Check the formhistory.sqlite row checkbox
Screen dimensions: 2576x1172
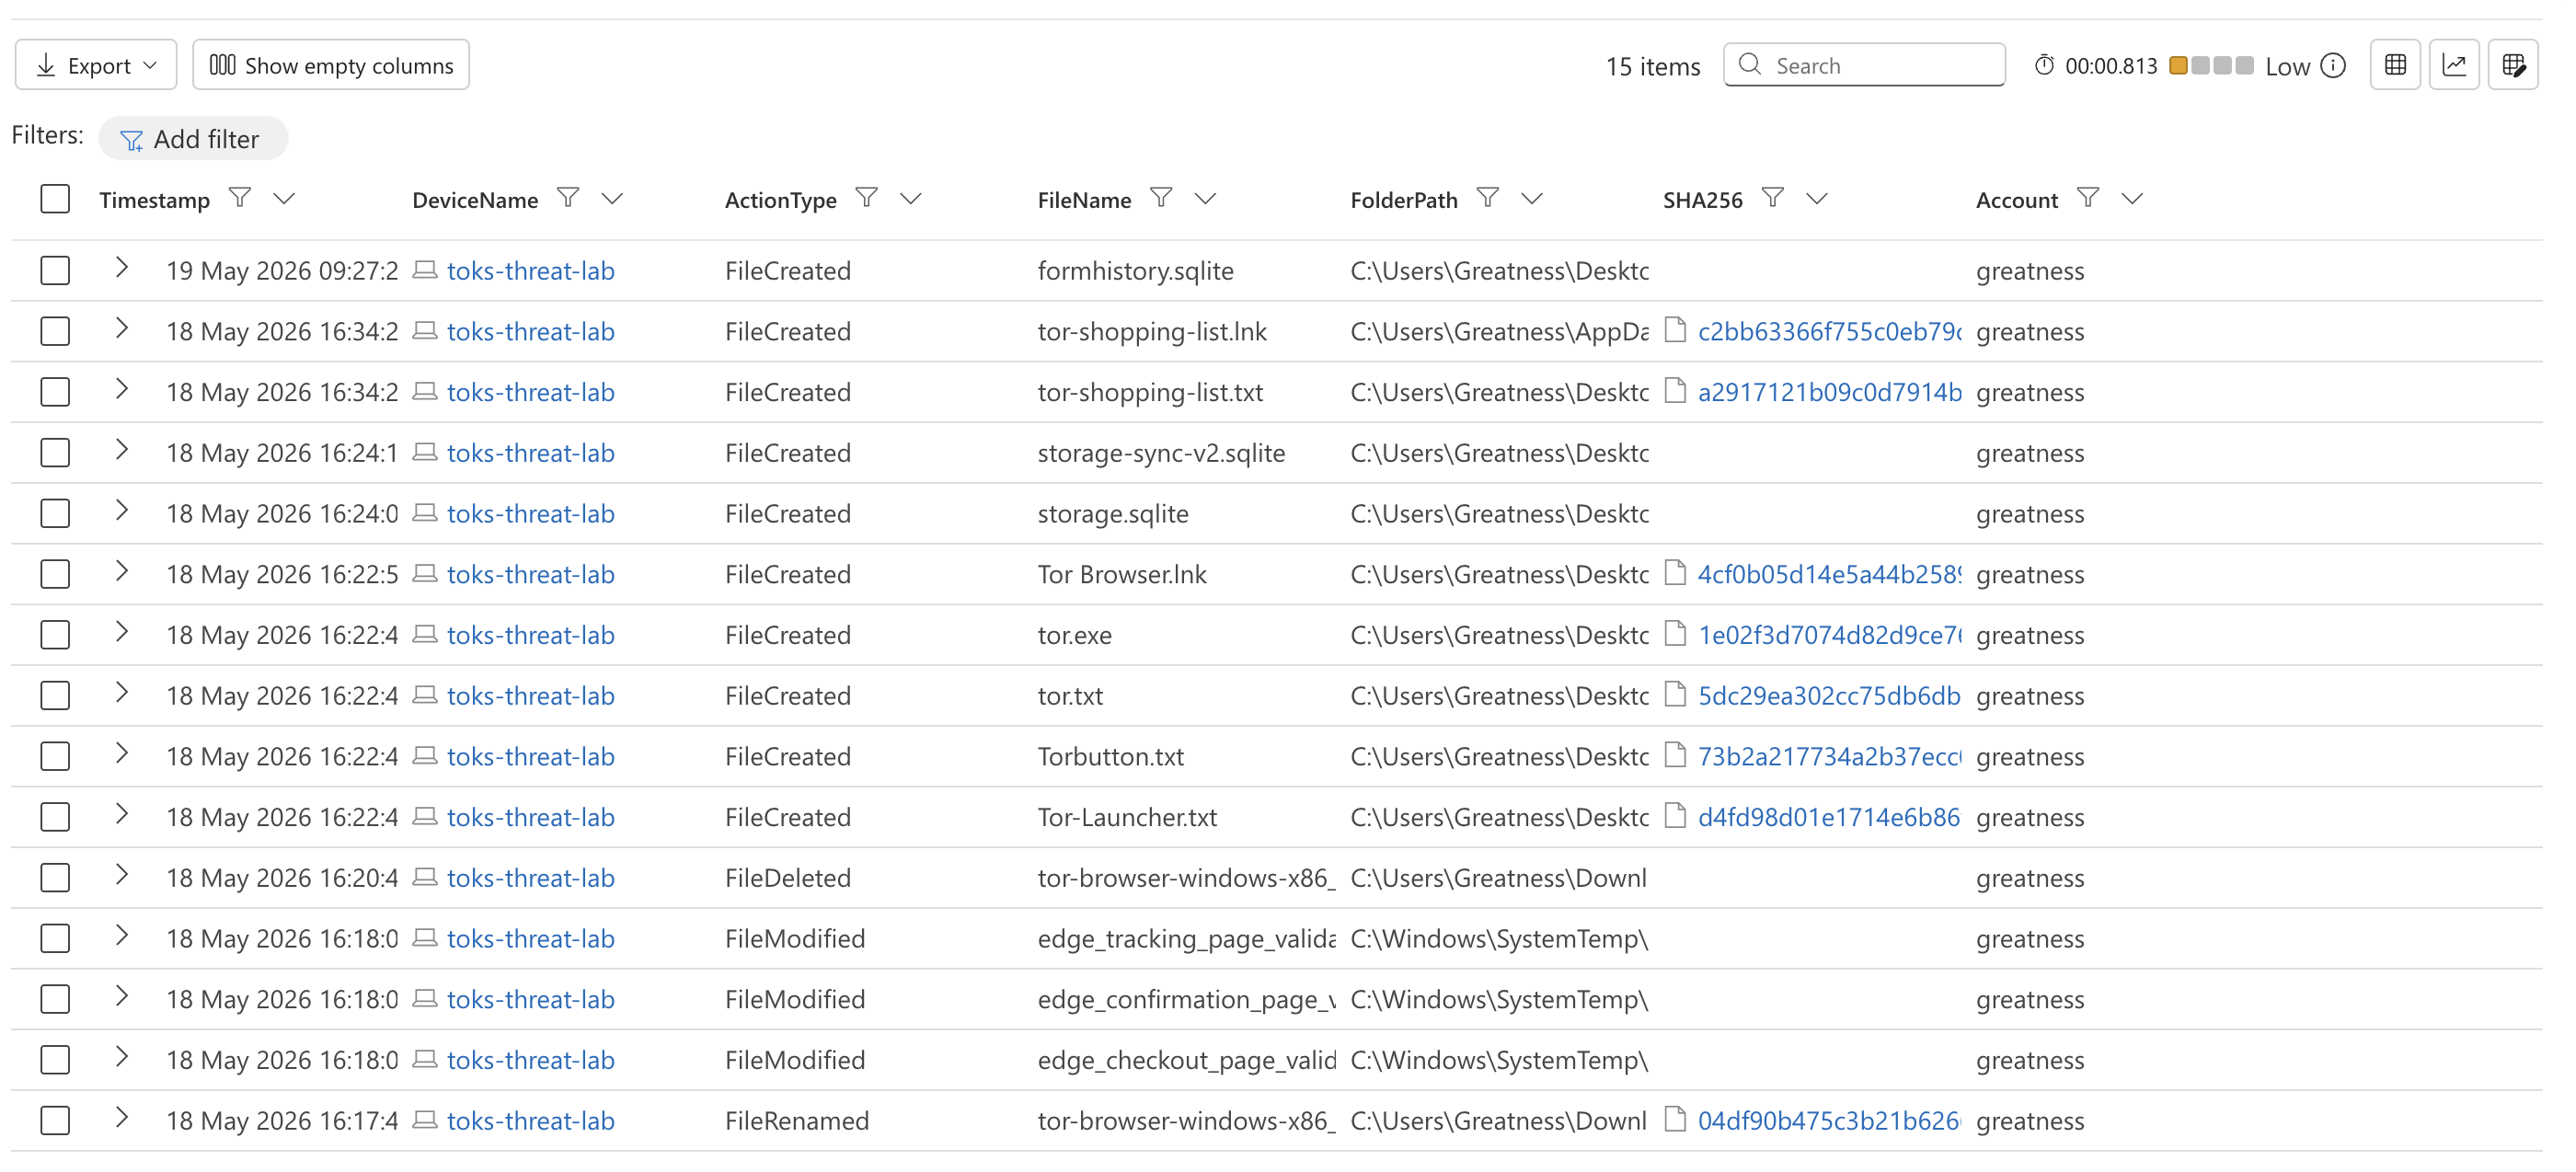(x=55, y=270)
